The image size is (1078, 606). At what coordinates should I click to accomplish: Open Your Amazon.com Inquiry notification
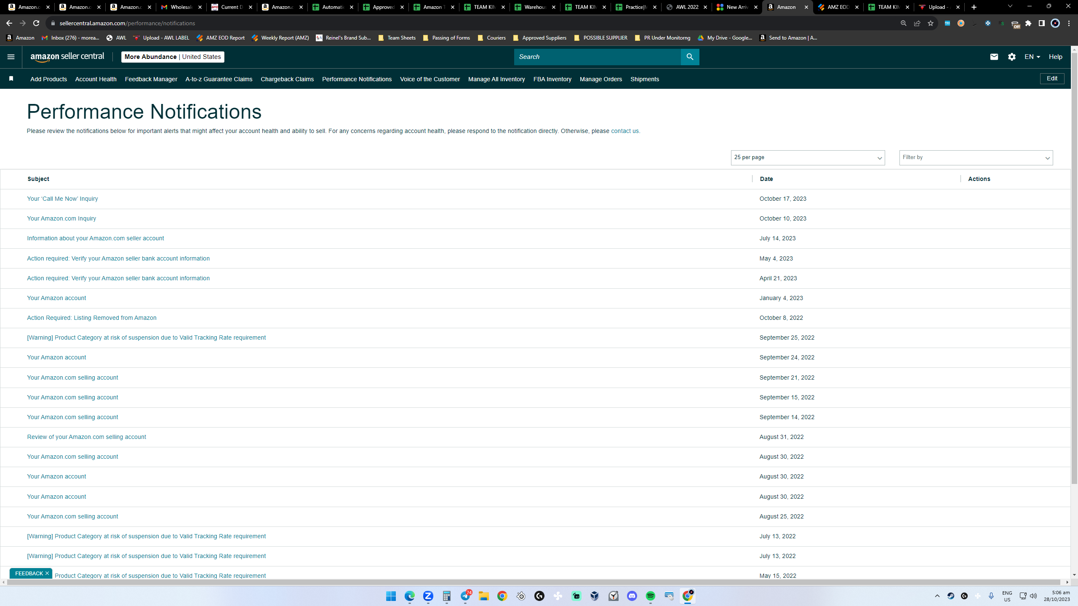61,218
